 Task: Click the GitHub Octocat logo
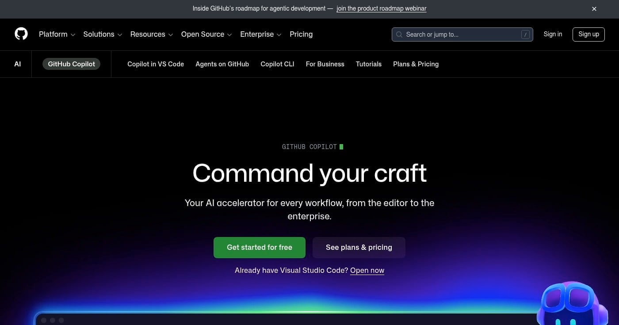click(21, 34)
